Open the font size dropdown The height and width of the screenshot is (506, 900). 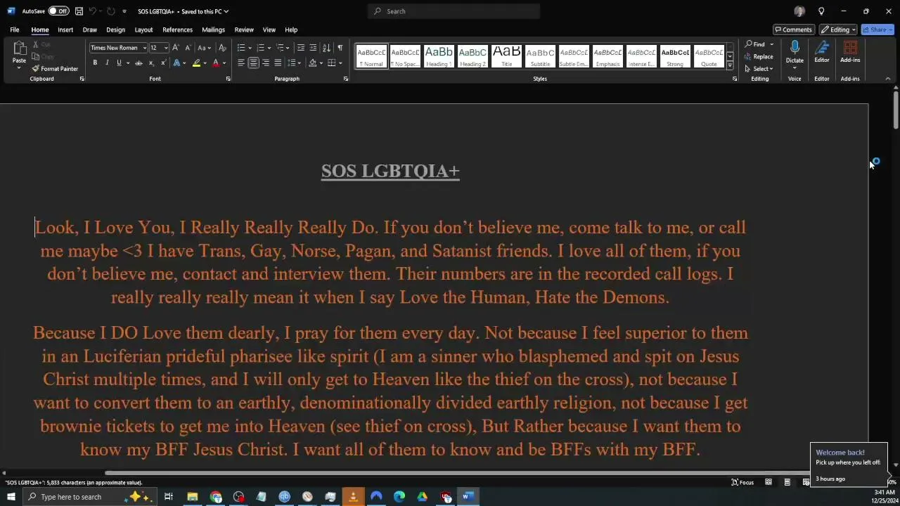pyautogui.click(x=165, y=48)
